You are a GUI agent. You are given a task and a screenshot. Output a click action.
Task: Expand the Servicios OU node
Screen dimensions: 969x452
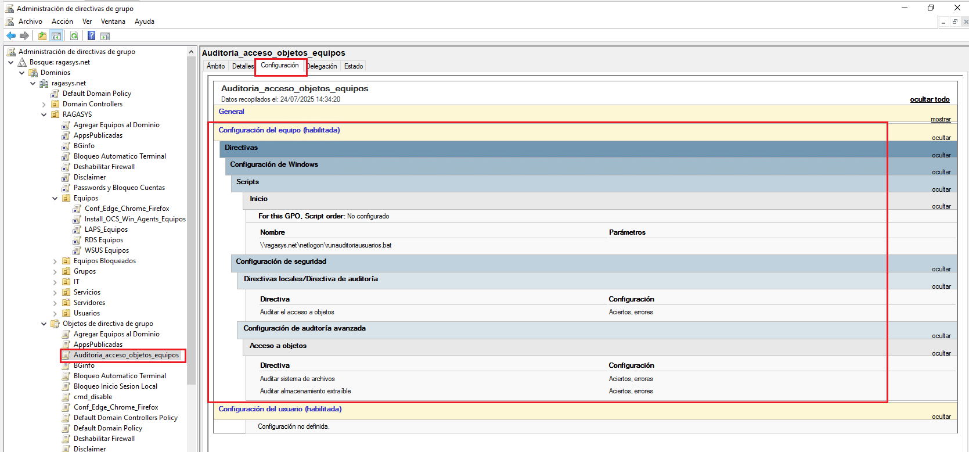click(x=55, y=293)
